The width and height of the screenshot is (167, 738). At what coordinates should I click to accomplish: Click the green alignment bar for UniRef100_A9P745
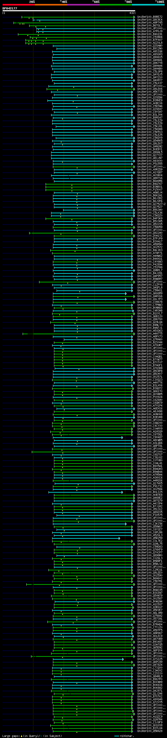[74, 23]
